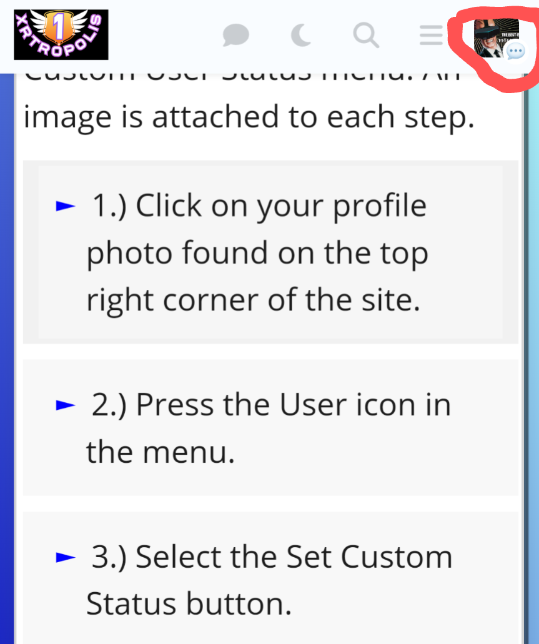Toggle dark mode with moon icon

[x=301, y=35]
